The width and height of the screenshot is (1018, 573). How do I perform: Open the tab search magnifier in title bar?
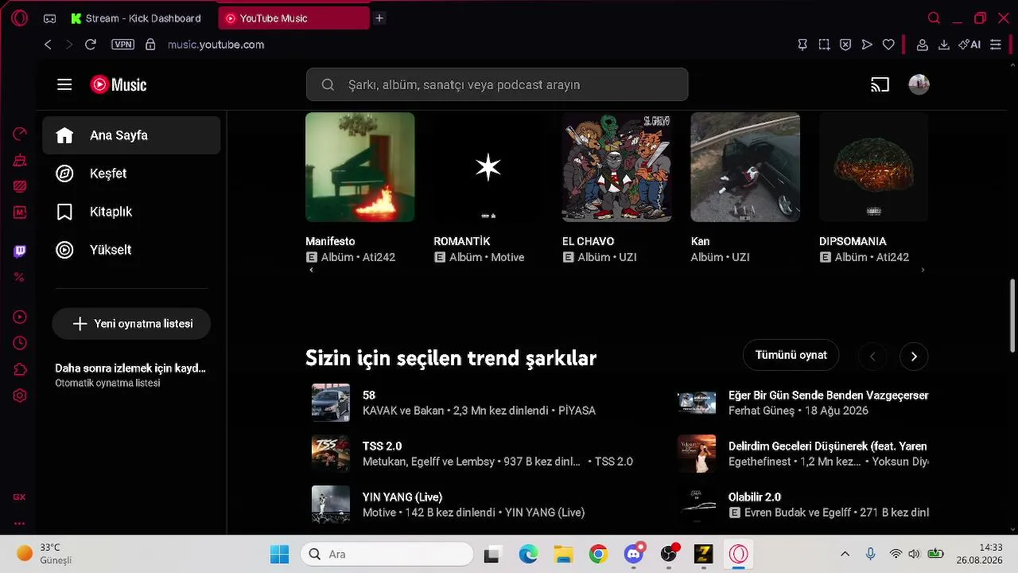click(x=934, y=18)
